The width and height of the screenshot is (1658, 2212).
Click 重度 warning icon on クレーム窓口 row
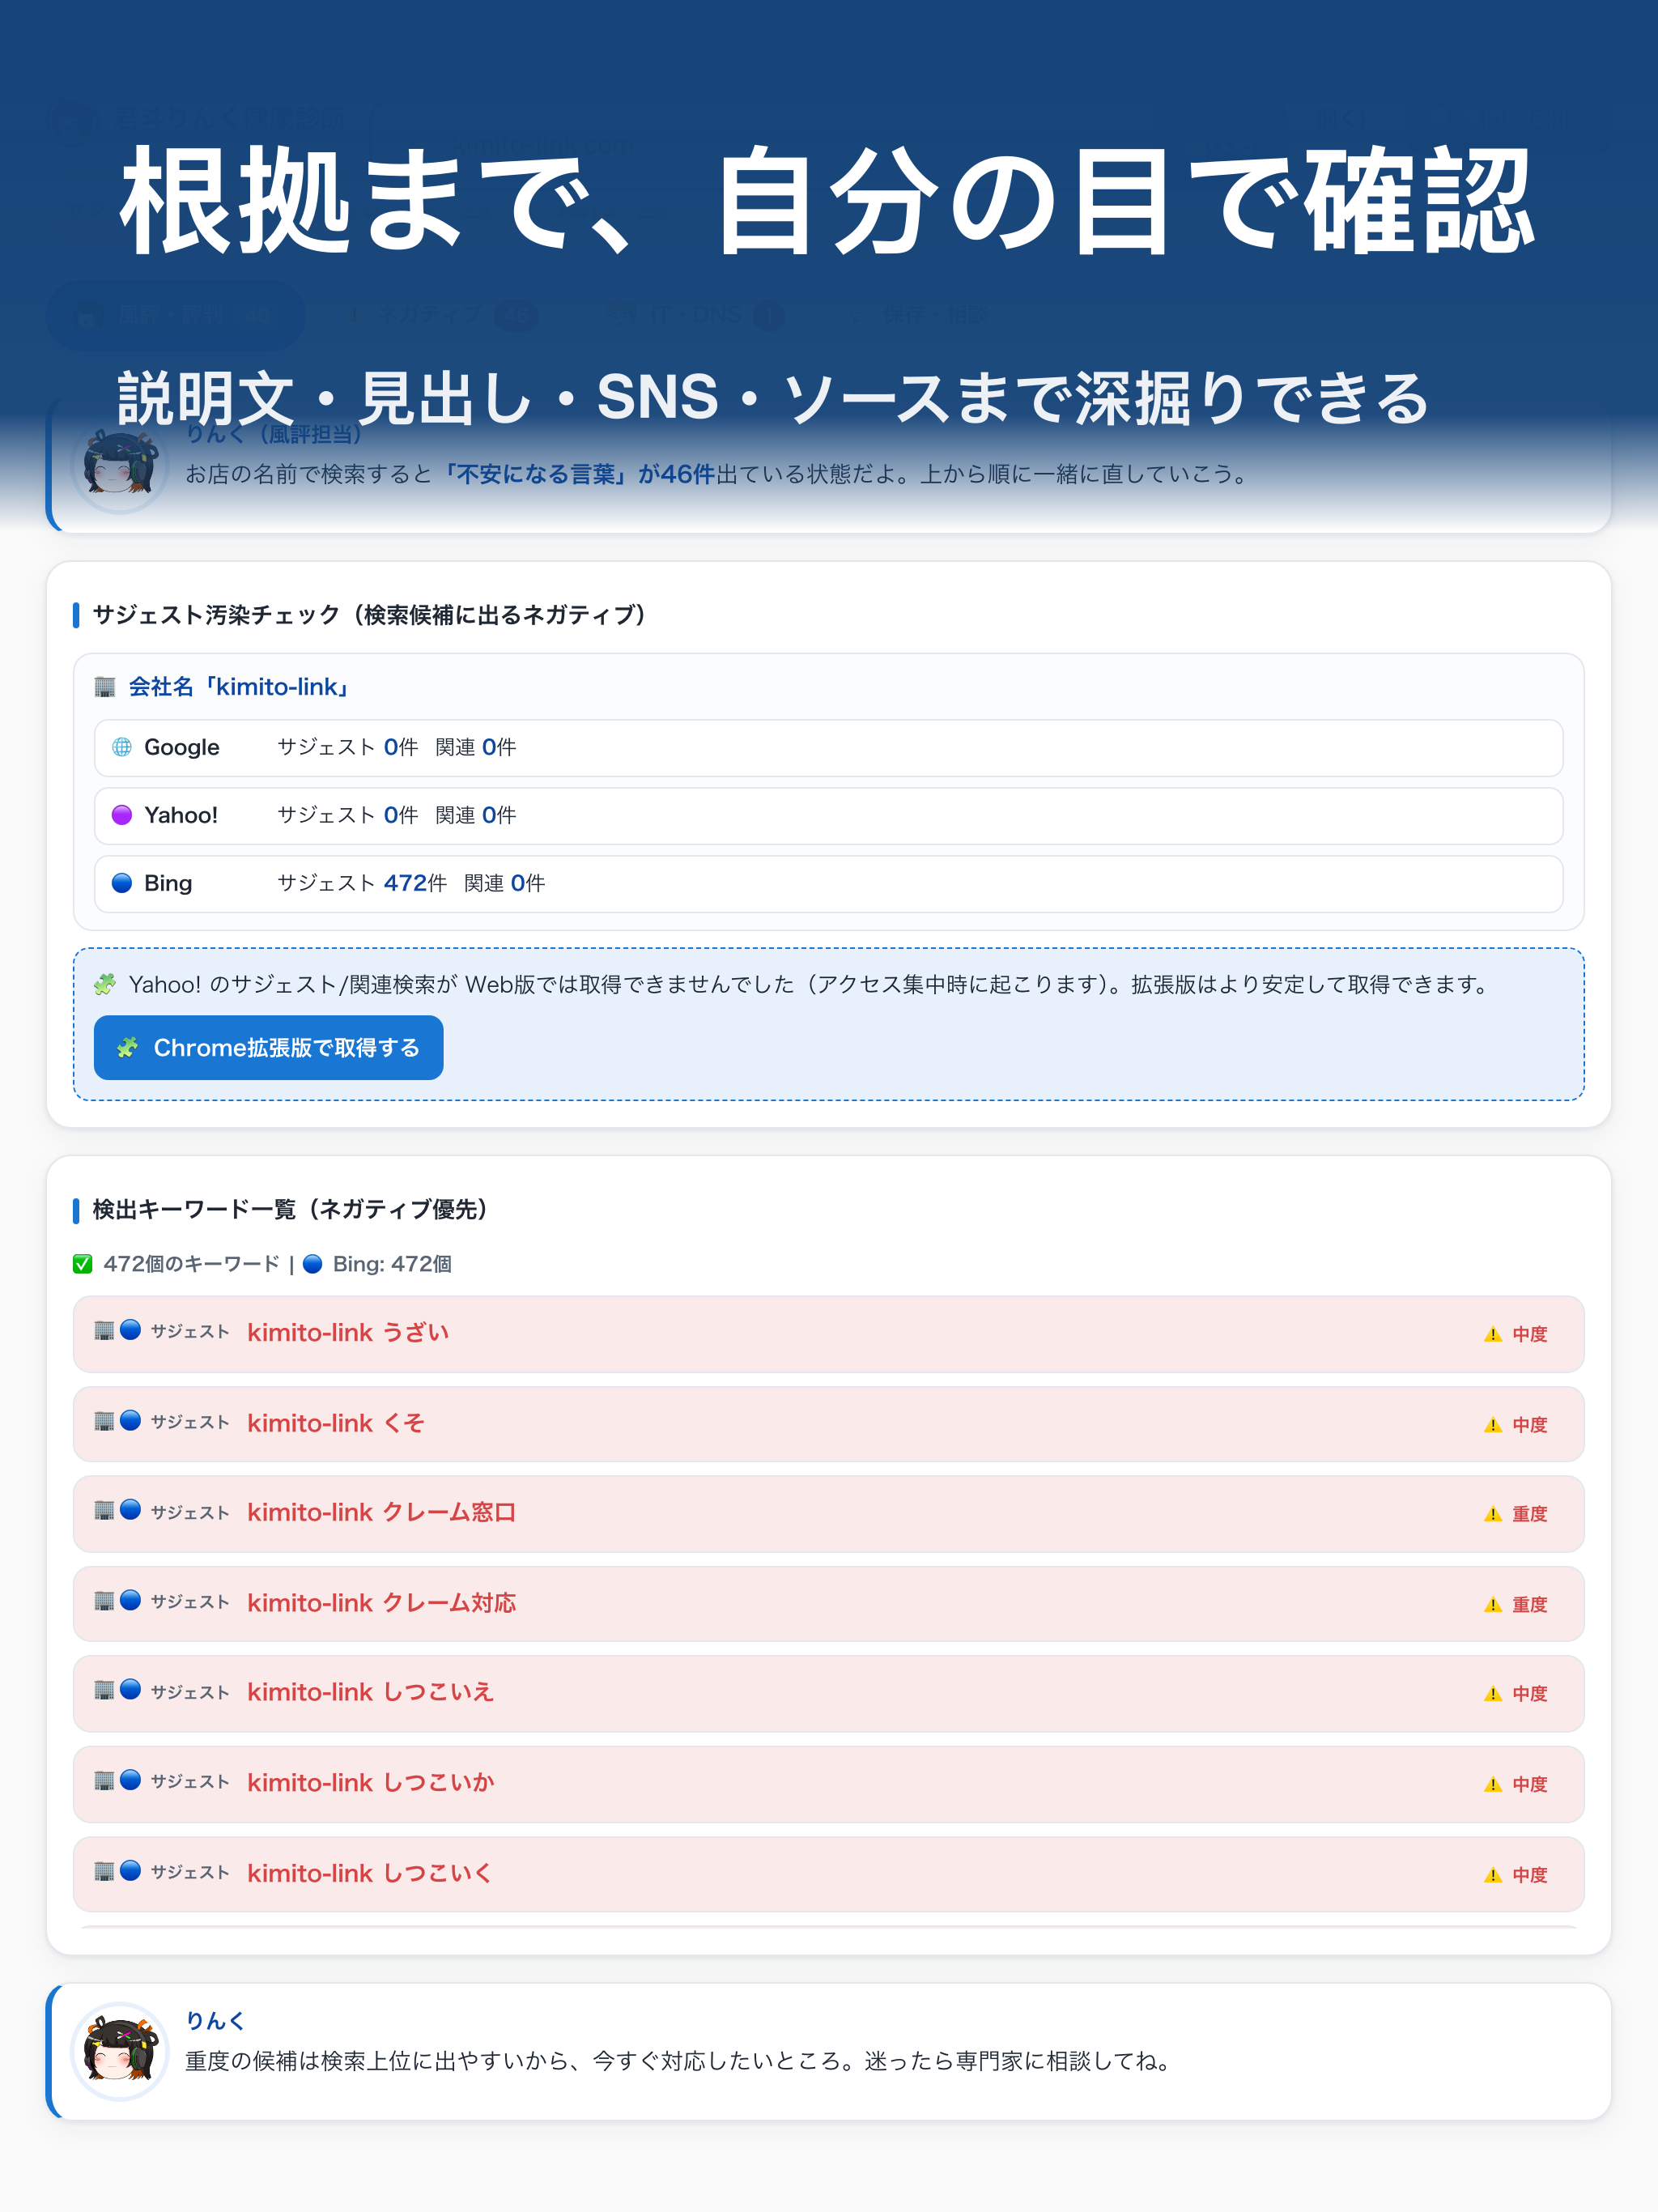[1493, 1514]
